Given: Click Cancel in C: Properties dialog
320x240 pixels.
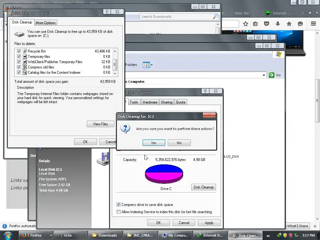Looking at the screenshot, I should [184, 222].
